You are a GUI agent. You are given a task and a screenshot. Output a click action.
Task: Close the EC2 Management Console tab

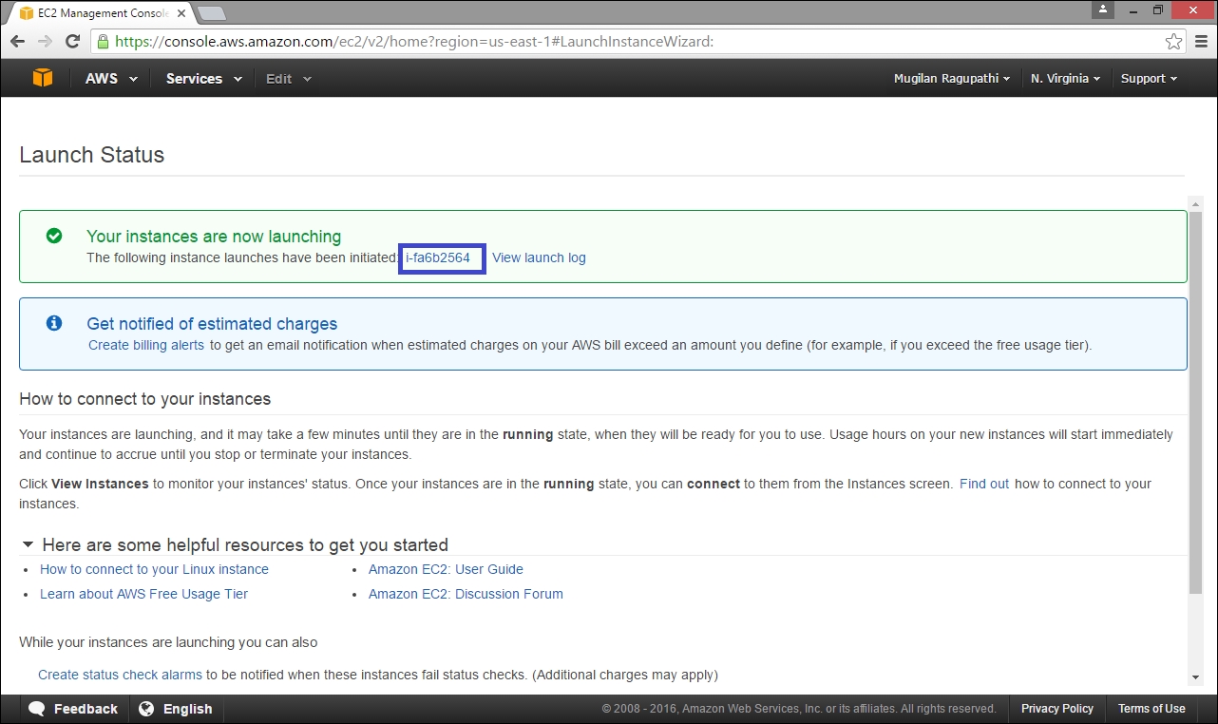coord(181,13)
